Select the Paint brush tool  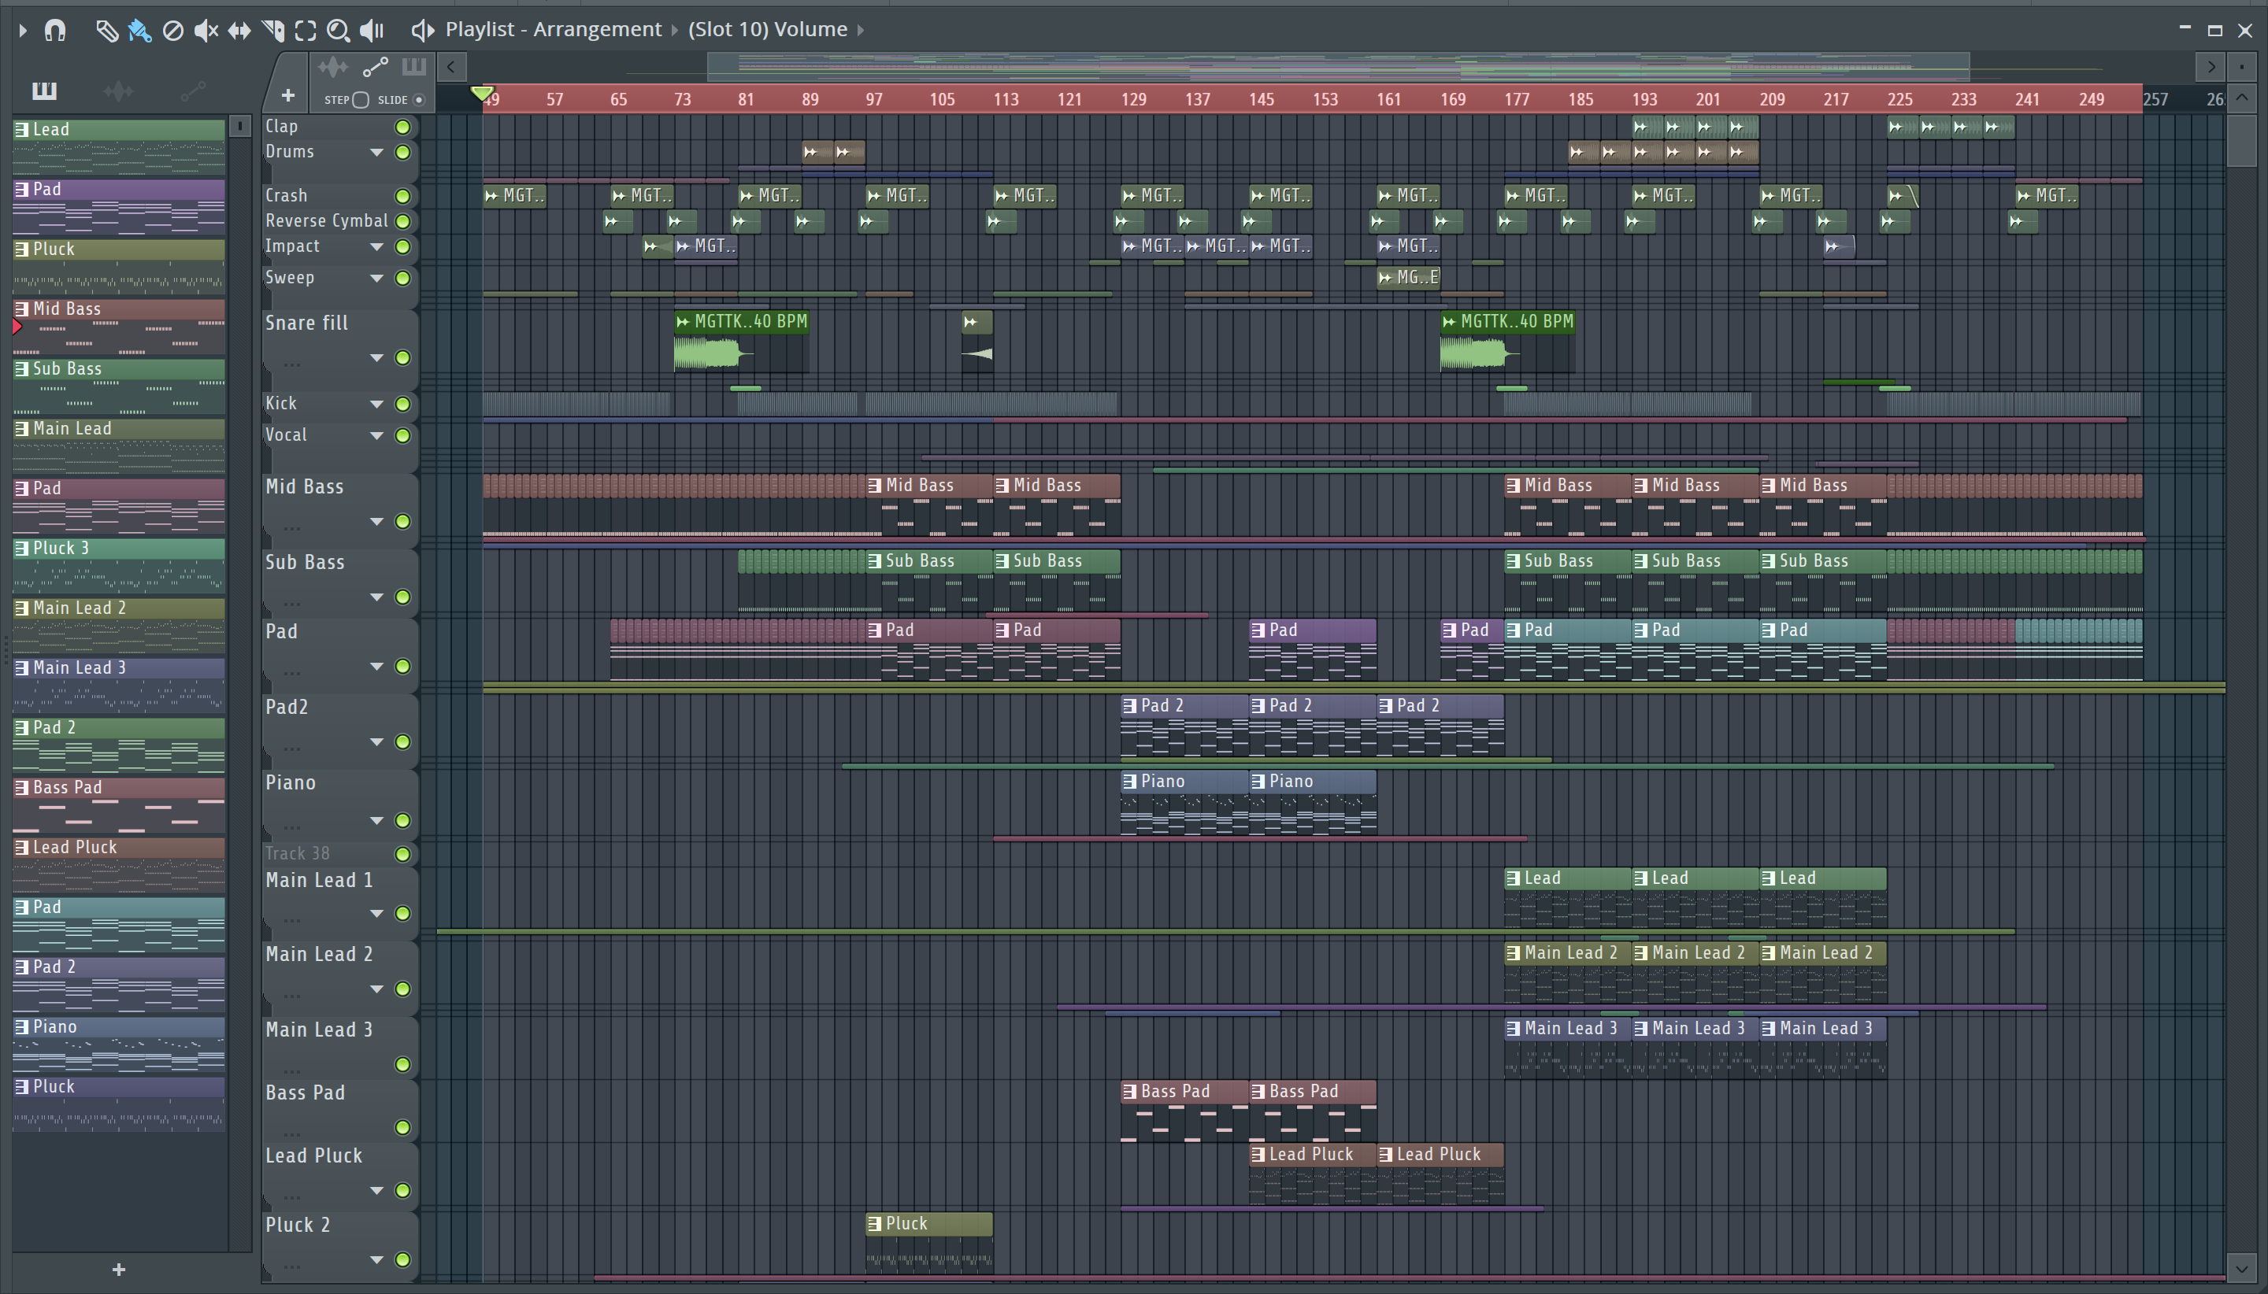[139, 31]
